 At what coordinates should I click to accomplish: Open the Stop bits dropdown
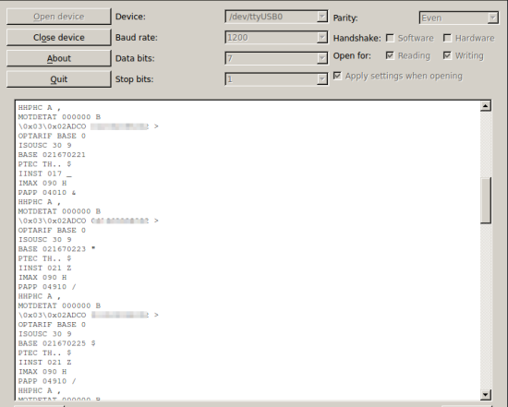click(x=276, y=79)
